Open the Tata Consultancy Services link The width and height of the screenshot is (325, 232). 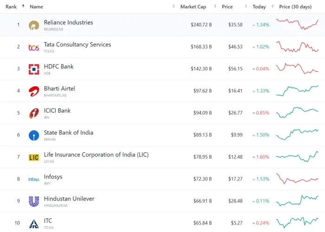click(78, 45)
